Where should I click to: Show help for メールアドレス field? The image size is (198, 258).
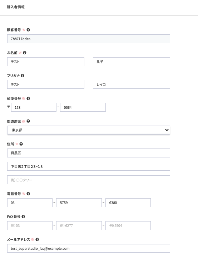tap(37, 239)
